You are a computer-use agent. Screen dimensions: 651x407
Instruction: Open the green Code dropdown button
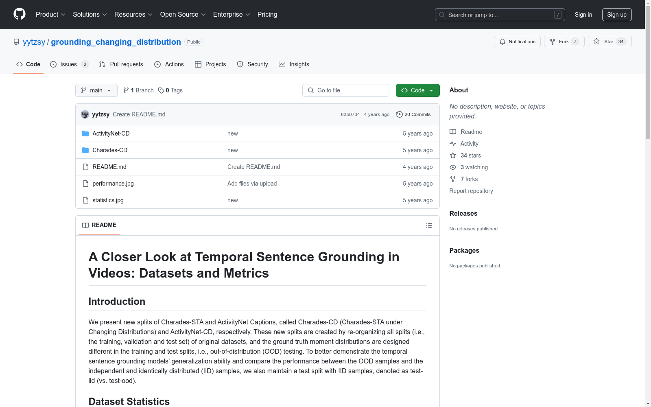pos(417,90)
